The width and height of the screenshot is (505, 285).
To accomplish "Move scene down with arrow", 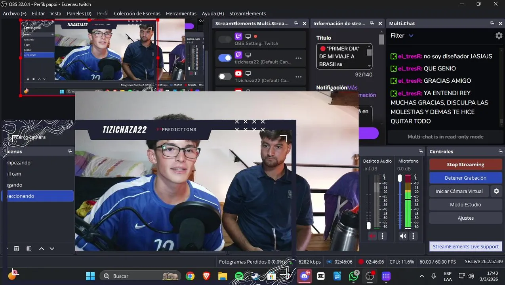I will tap(52, 249).
